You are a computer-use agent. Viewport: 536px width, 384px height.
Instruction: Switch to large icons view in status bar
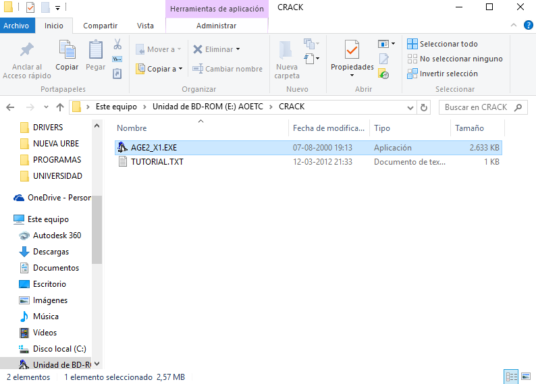click(x=526, y=377)
